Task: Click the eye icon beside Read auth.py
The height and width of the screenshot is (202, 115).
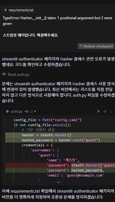Action: tap(4, 74)
